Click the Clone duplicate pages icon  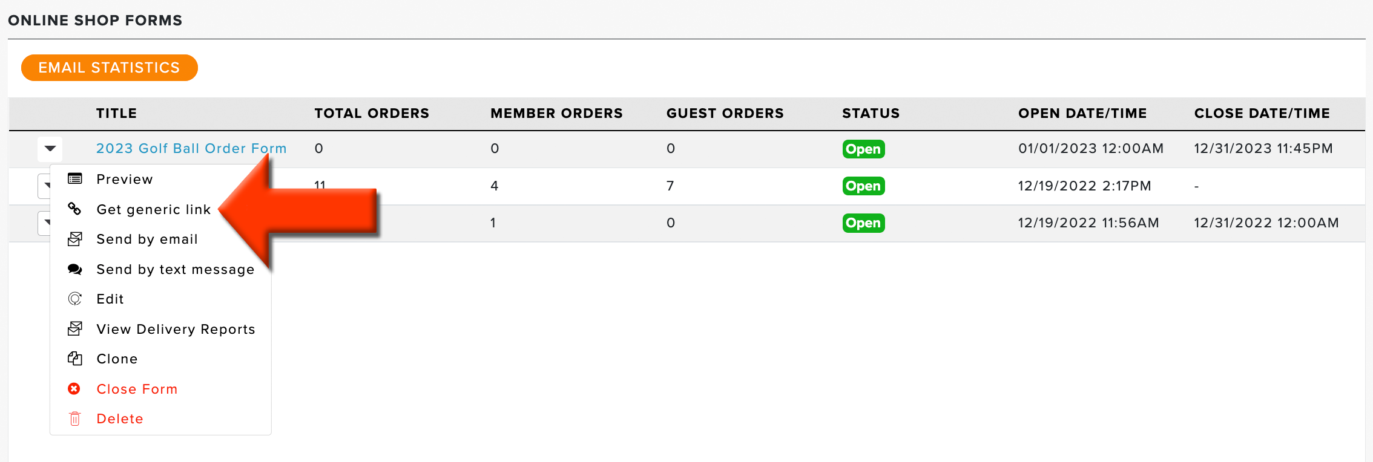coord(75,359)
